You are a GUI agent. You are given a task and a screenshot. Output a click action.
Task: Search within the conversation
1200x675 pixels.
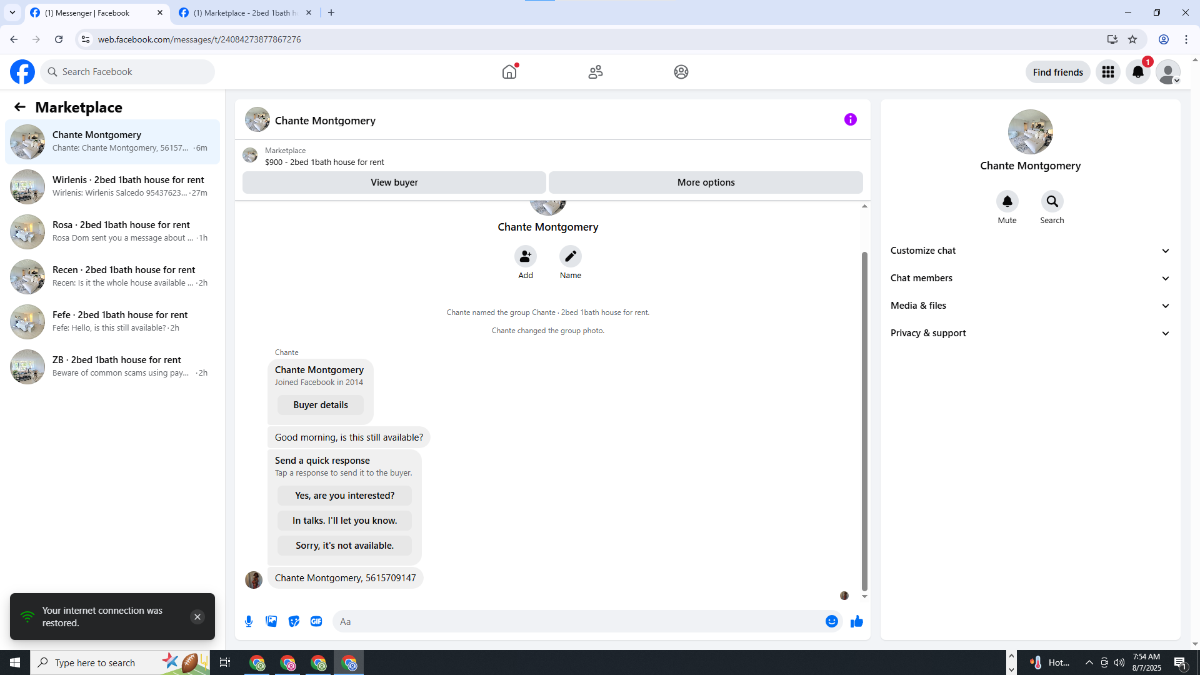(x=1052, y=201)
